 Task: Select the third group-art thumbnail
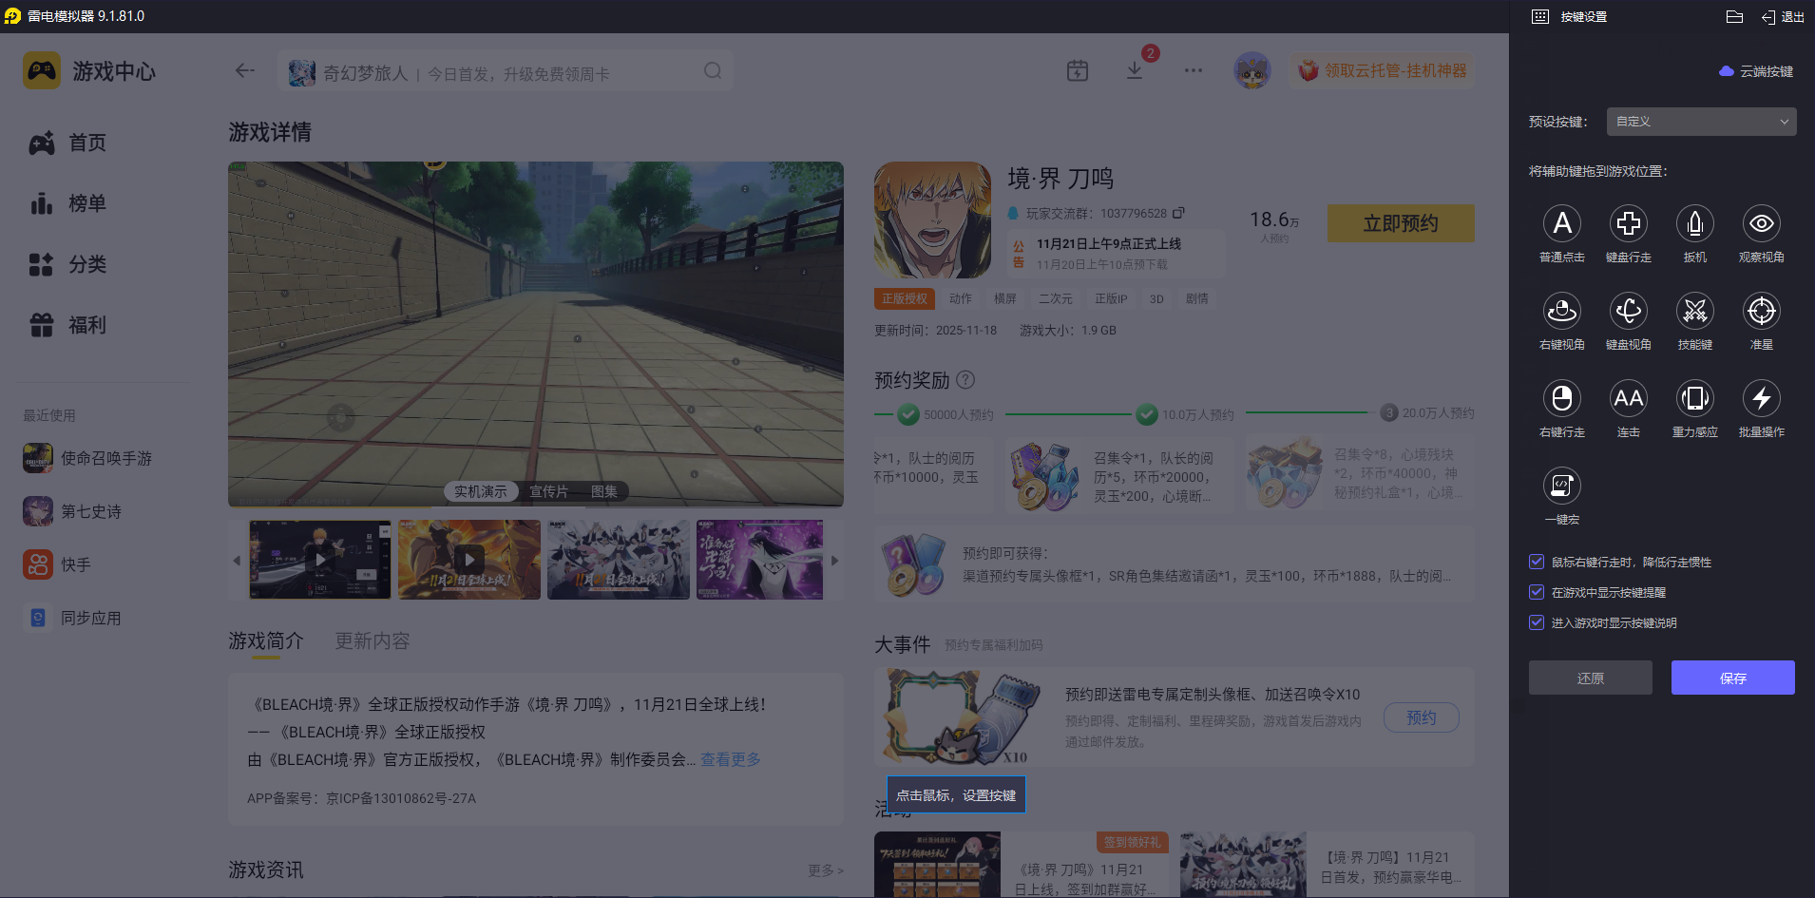(x=619, y=560)
